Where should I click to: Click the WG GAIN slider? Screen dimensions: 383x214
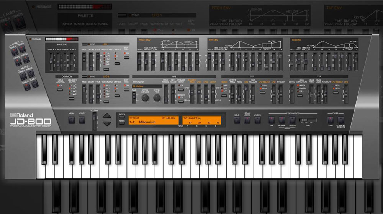point(134,97)
